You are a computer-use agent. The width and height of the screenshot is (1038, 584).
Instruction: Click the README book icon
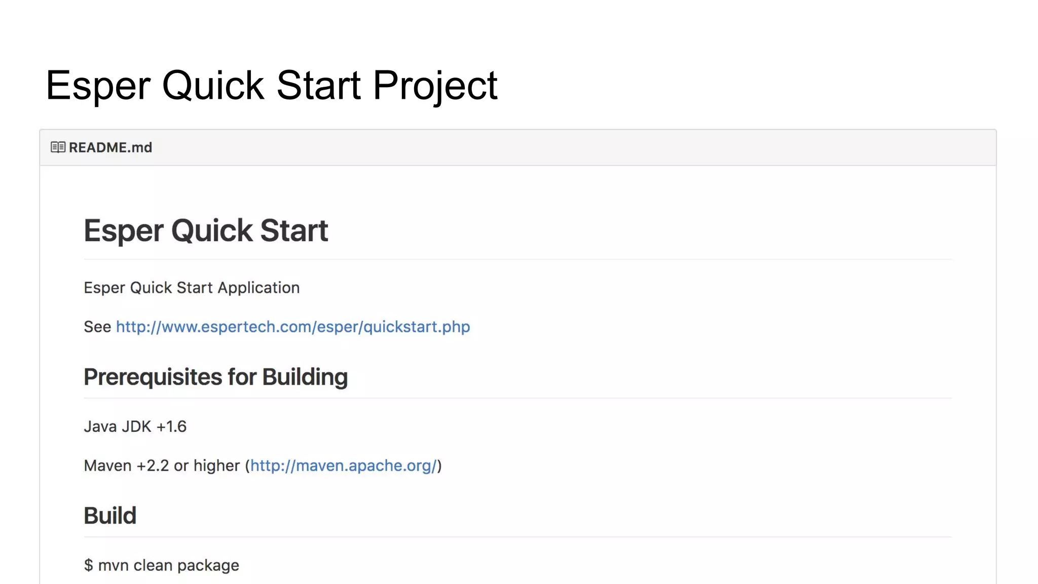pos(58,148)
